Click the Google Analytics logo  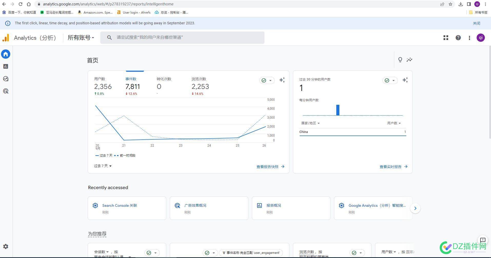click(x=6, y=38)
